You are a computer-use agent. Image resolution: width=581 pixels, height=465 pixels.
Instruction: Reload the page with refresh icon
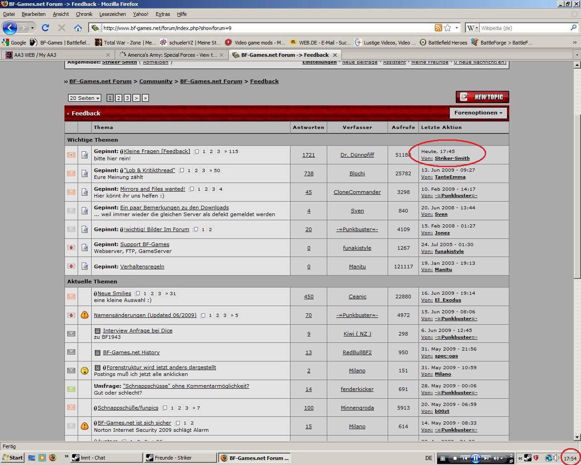(x=45, y=28)
